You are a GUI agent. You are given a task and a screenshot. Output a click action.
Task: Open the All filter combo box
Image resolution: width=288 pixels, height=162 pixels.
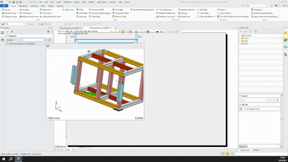click(15, 24)
